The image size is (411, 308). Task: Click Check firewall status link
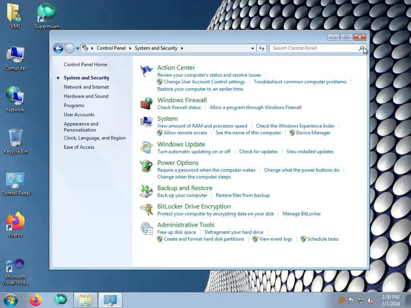[179, 107]
